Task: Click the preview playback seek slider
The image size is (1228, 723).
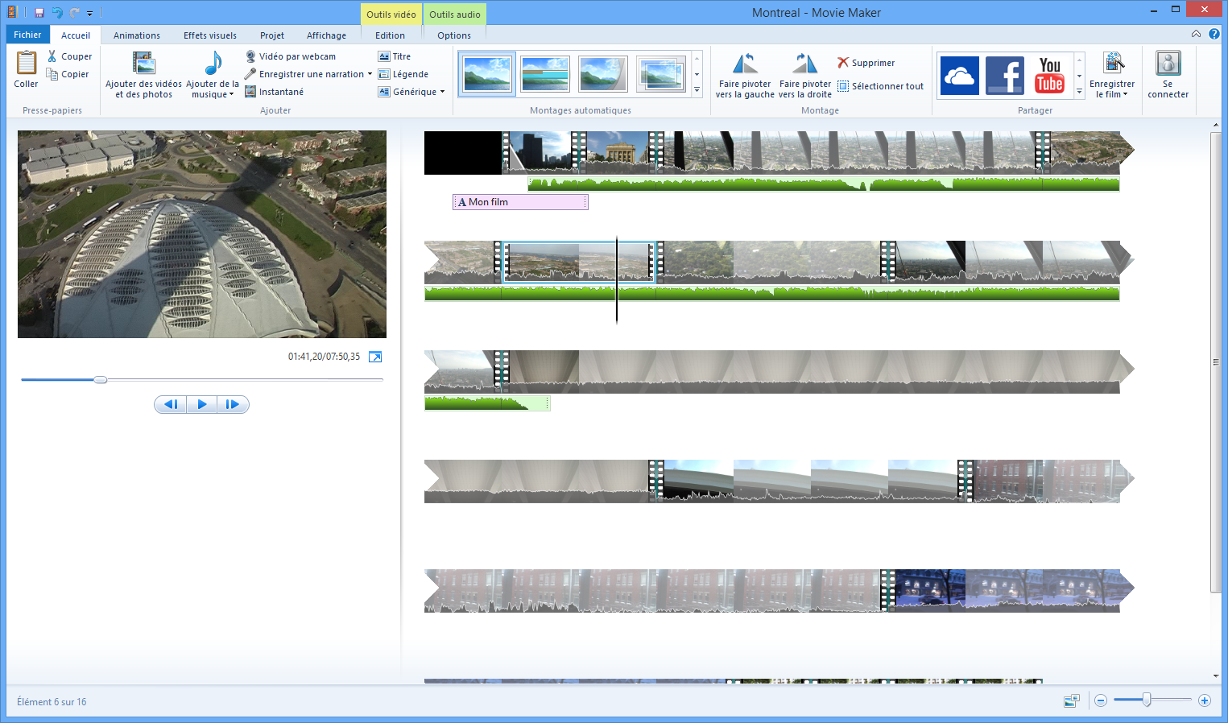Action: pyautogui.click(x=201, y=379)
